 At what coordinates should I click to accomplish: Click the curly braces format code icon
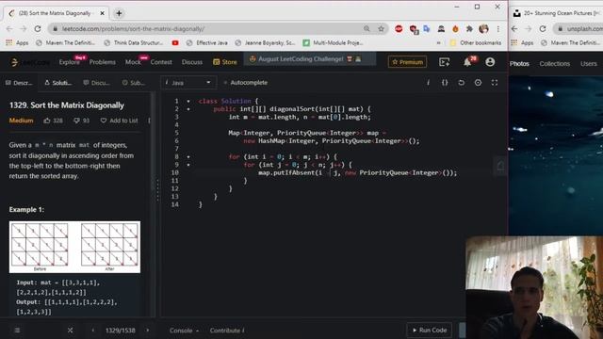coord(445,83)
